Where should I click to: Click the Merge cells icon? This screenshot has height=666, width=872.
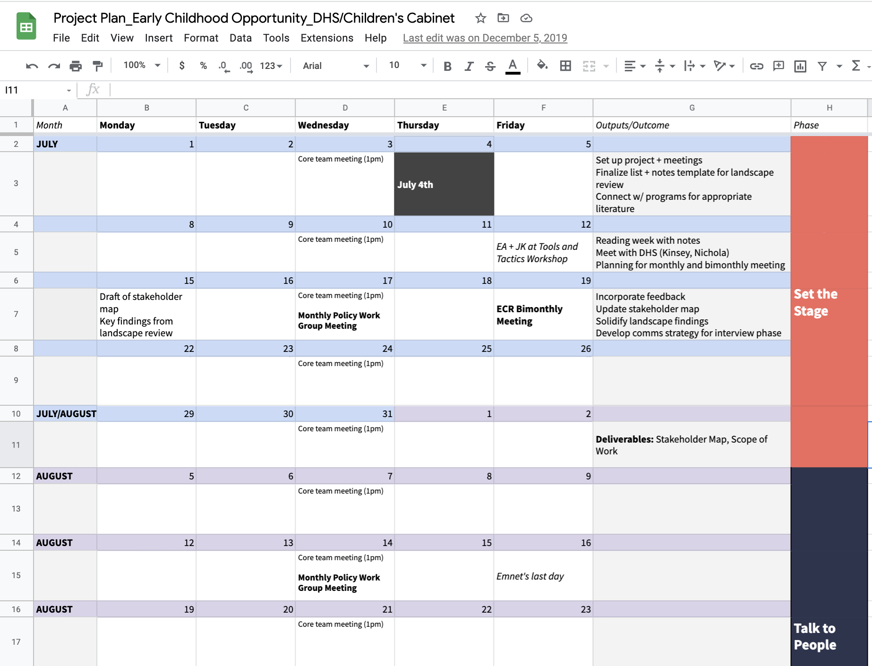coord(589,66)
